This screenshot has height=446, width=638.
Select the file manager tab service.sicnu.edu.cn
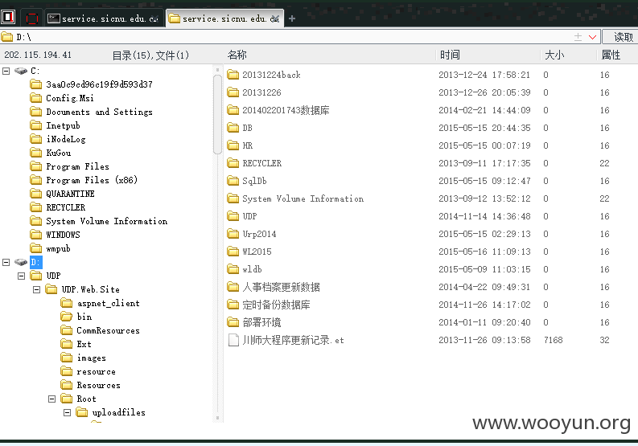click(x=224, y=18)
